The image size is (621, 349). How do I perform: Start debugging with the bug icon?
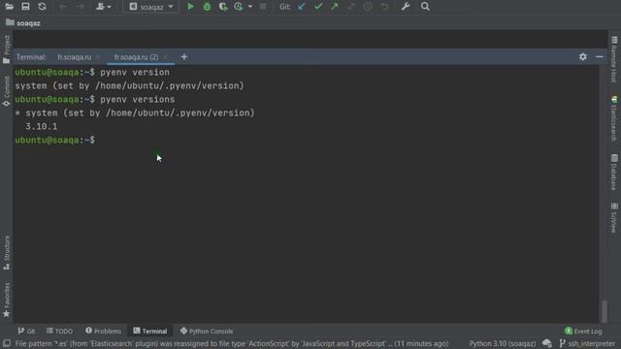(207, 7)
